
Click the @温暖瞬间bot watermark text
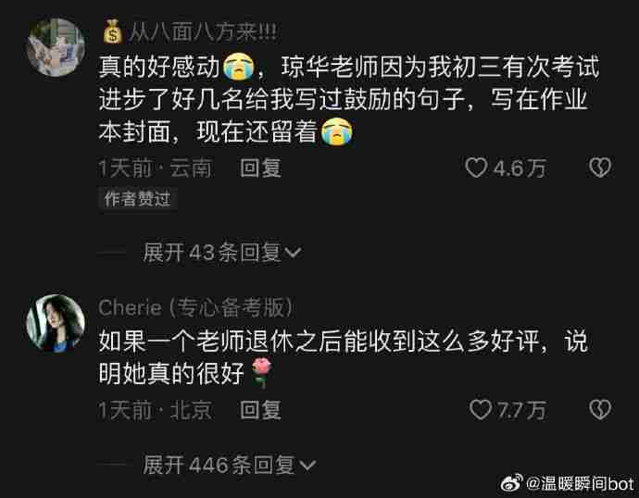tap(580, 483)
